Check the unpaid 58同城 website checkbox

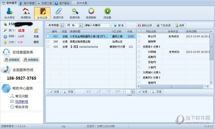tap(139, 52)
